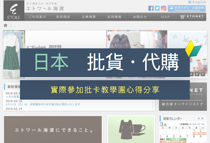Open ご利用案内 menu item

click(x=37, y=17)
